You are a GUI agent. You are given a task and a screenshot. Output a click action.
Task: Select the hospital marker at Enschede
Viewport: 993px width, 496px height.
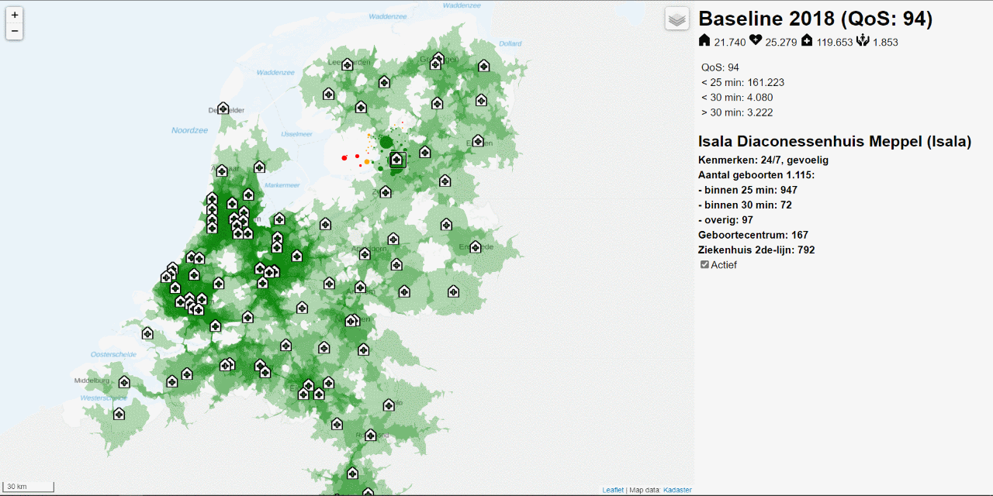click(476, 246)
